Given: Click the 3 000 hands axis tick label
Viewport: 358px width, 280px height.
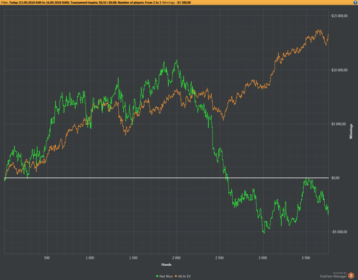Looking at the screenshot, I should (263, 258).
